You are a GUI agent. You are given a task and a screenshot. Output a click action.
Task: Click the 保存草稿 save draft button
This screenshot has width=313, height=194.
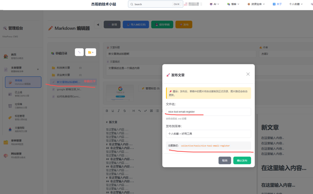[163, 24]
